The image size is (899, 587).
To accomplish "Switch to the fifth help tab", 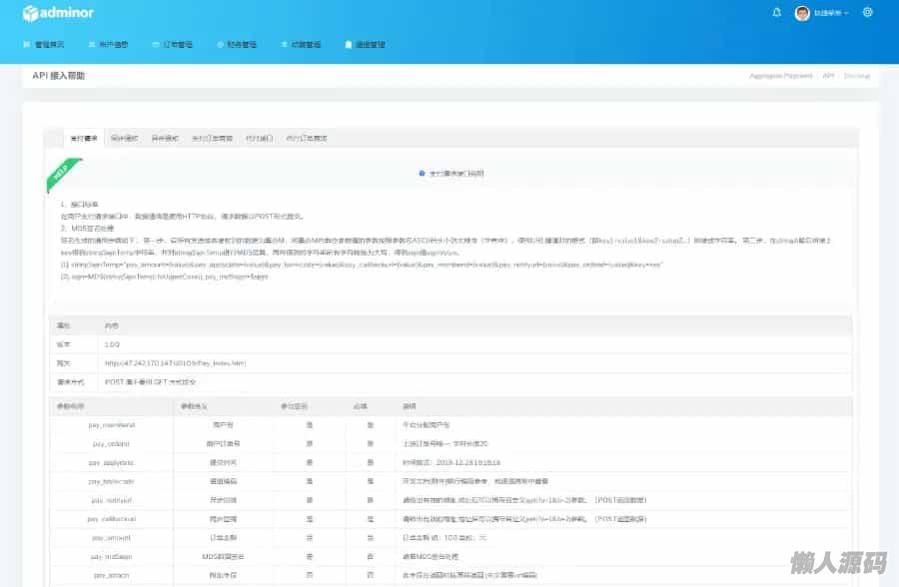I will pyautogui.click(x=259, y=138).
